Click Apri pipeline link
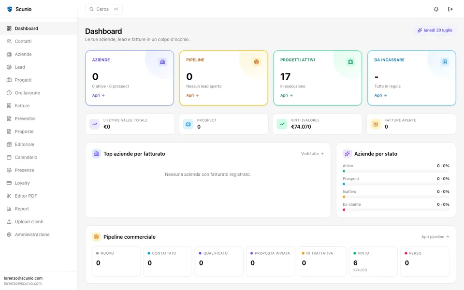Screen dimensions: 464x290 [x=435, y=237]
